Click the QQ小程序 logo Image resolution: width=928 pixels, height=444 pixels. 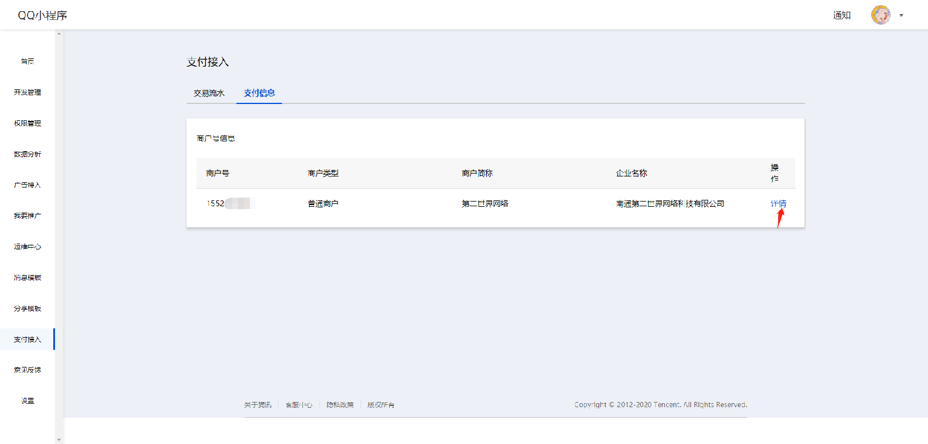pyautogui.click(x=42, y=15)
